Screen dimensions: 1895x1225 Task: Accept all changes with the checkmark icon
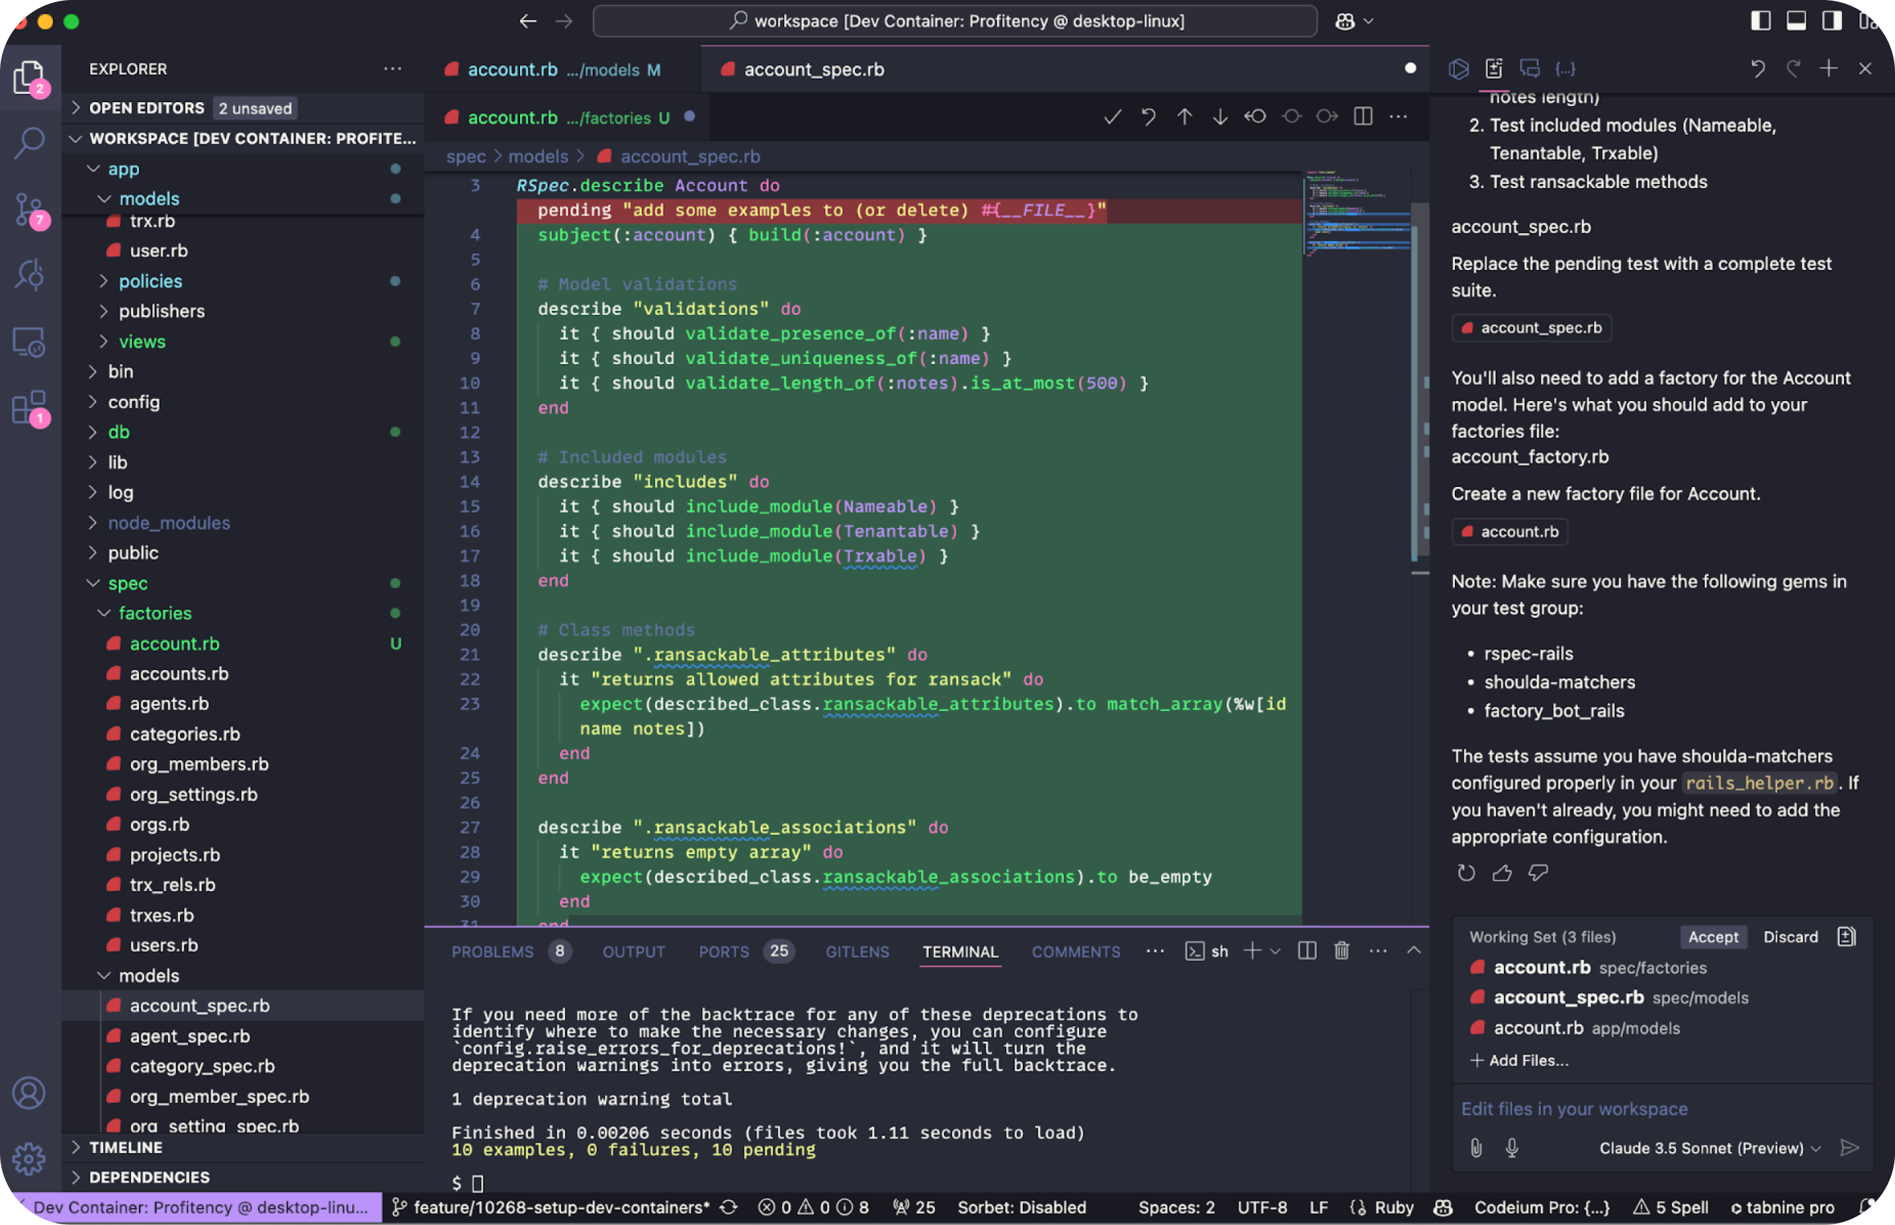pyautogui.click(x=1112, y=117)
